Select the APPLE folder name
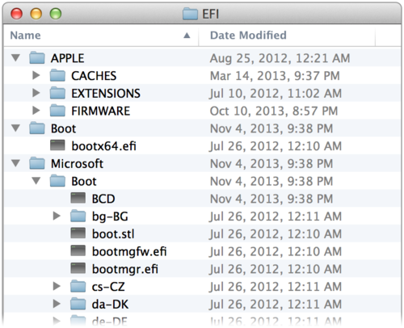This screenshot has height=328, width=404. [x=68, y=58]
